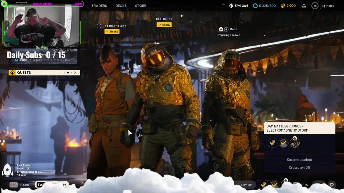Viewport: 344px width, 193px height.
Task: Click Big_Mikey name above center character
Action: pos(164,19)
